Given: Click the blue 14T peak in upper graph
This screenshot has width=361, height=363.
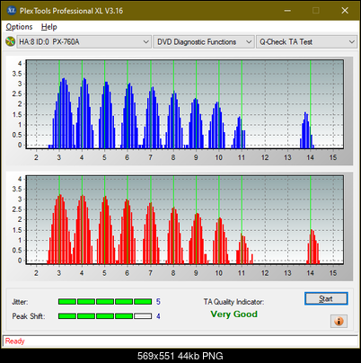Looking at the screenshot, I should [x=307, y=130].
